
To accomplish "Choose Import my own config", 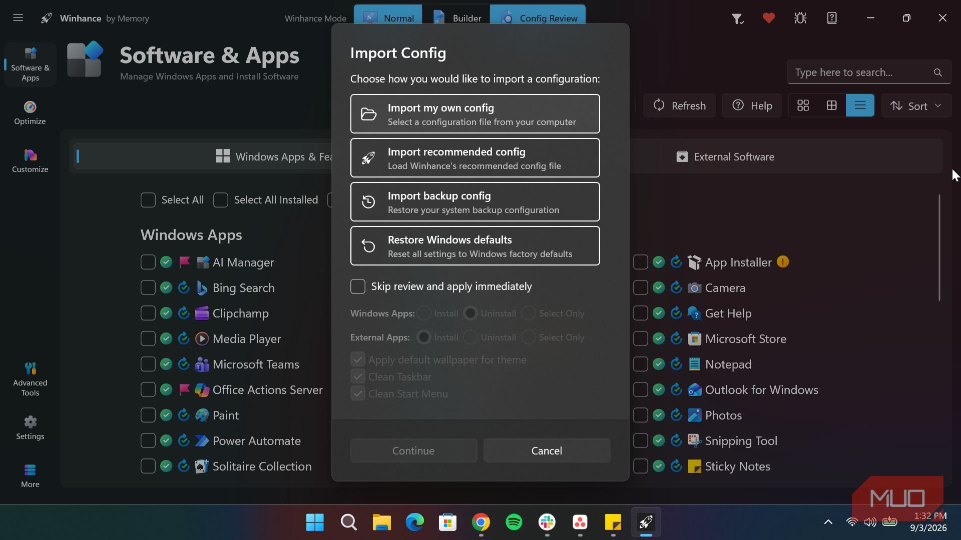I will coord(475,114).
